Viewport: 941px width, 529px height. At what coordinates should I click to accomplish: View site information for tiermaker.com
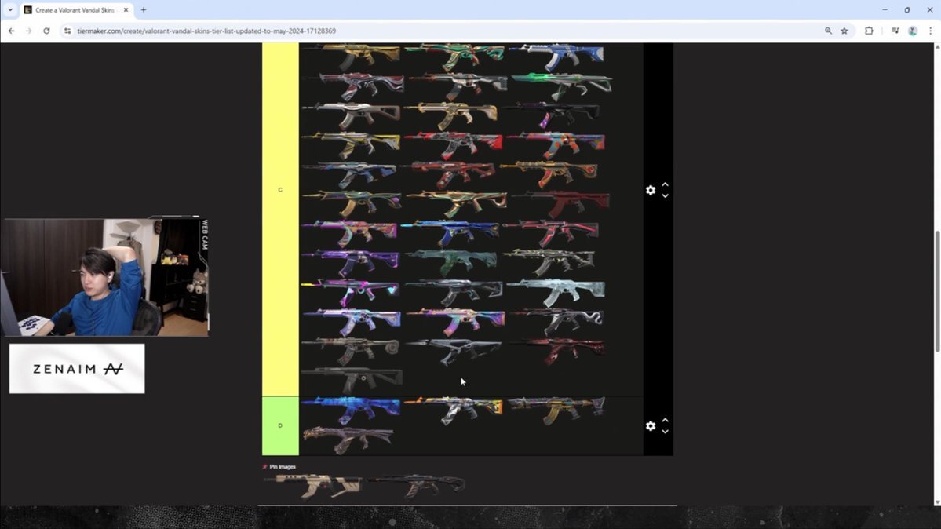(67, 31)
